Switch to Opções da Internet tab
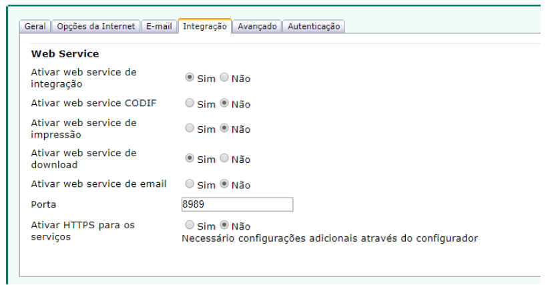The height and width of the screenshot is (285, 546). coord(95,27)
